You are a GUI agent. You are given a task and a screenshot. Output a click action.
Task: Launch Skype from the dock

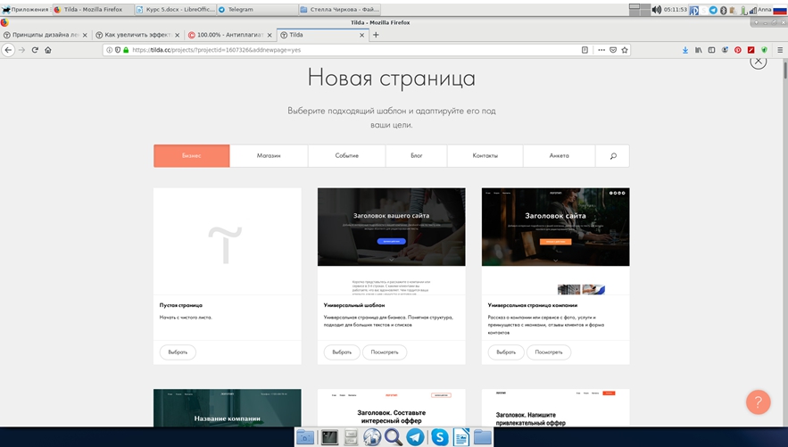click(439, 437)
